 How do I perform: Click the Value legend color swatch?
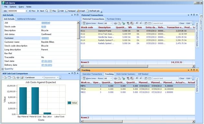[x=69, y=103]
